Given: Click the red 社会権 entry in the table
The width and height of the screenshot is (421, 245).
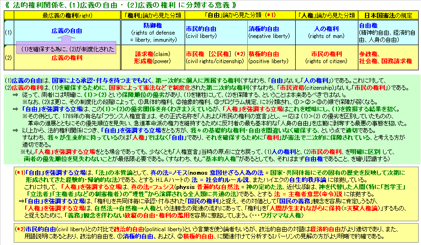Looking at the screenshot, I should (x=368, y=61).
